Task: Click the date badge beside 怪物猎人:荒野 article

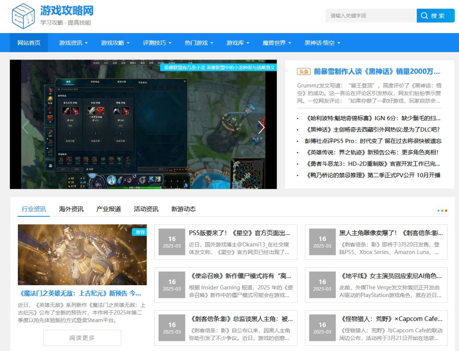Action: coord(322,328)
